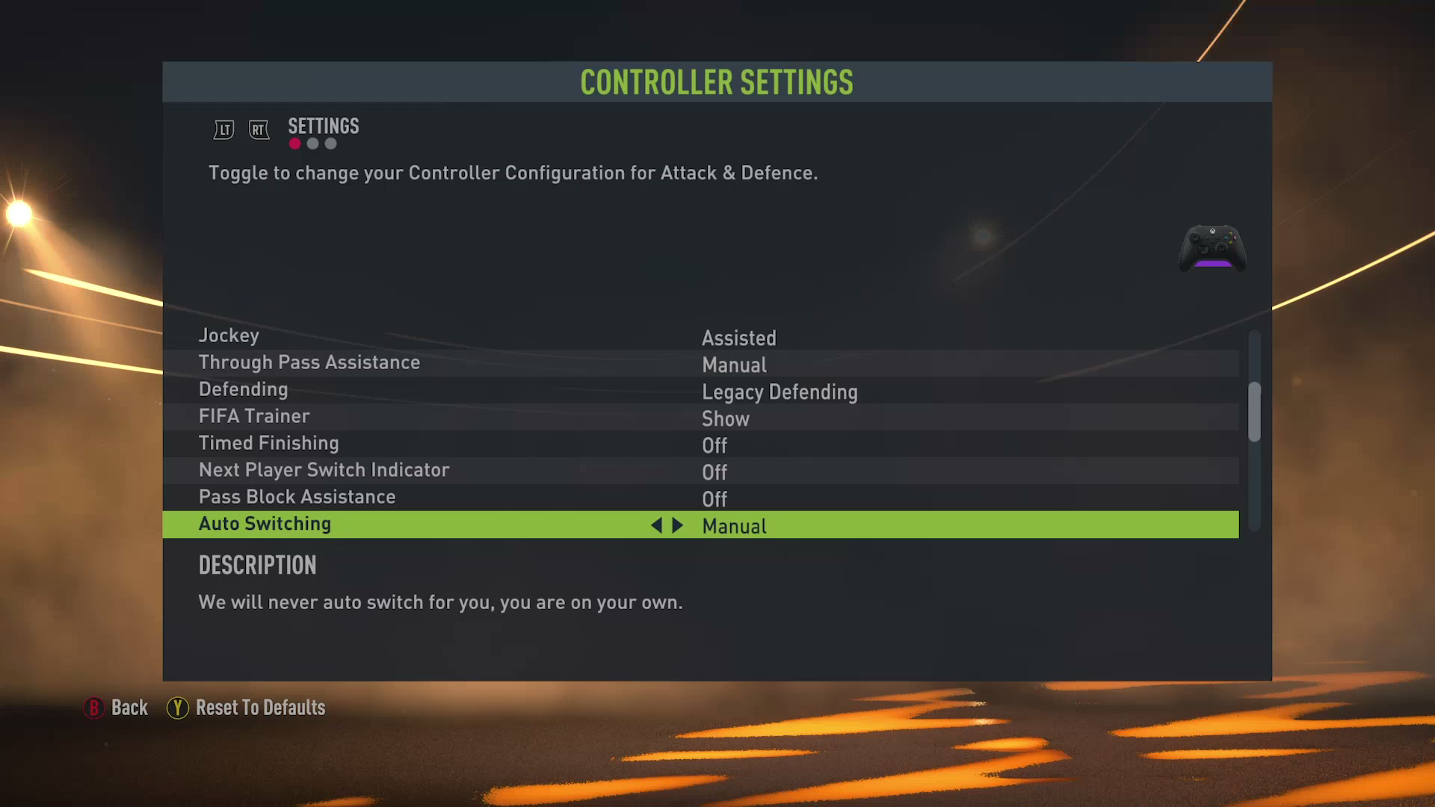Select Legacy Defending option
The width and height of the screenshot is (1435, 807).
pos(780,392)
